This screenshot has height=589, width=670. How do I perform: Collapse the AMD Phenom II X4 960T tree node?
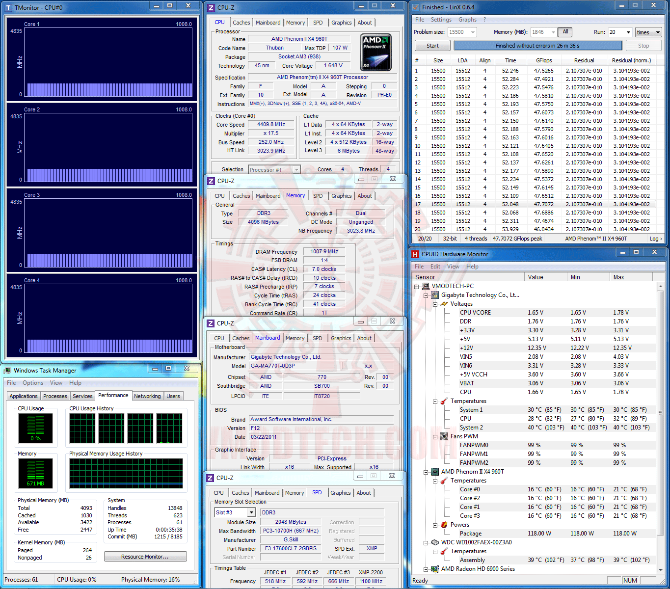426,472
